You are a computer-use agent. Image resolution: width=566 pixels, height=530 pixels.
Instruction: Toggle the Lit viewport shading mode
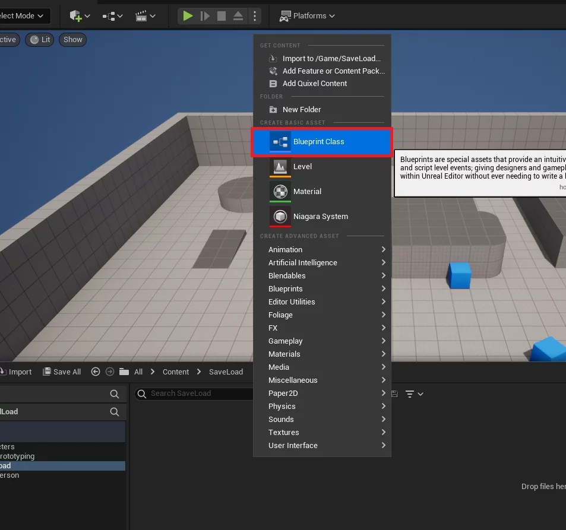[x=40, y=39]
